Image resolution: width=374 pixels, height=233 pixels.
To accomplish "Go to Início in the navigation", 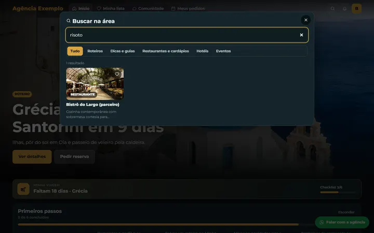I will 81,9.
